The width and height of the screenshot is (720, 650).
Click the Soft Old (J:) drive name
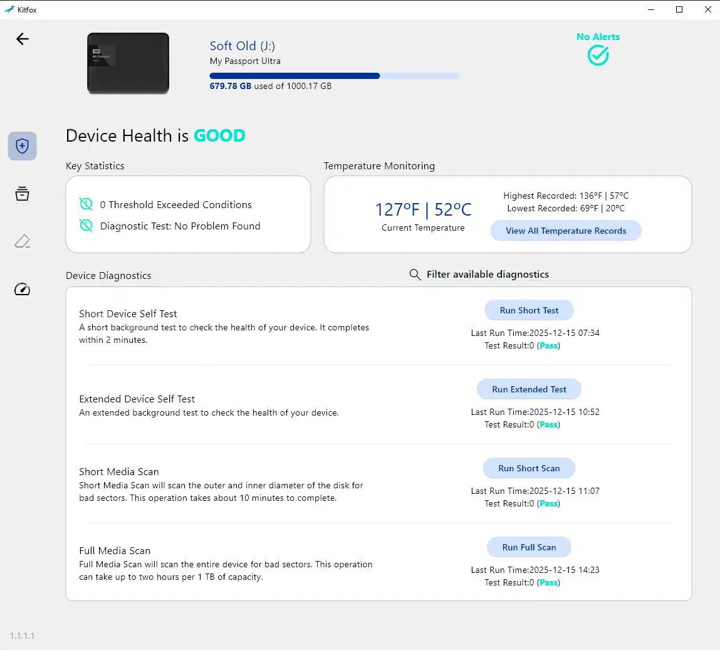click(242, 46)
